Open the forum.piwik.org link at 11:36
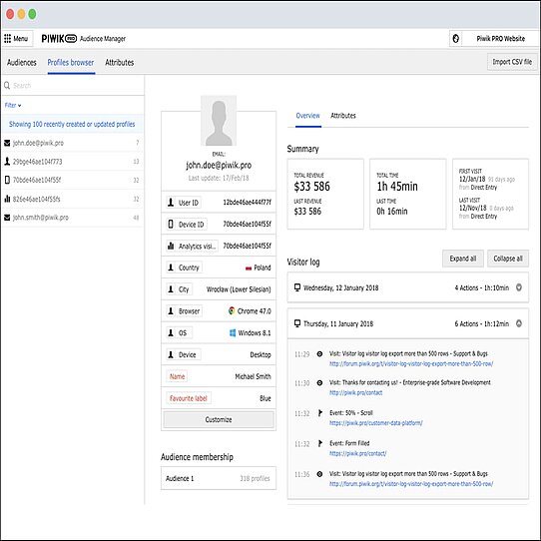Screen dimensions: 541x541 pos(411,484)
